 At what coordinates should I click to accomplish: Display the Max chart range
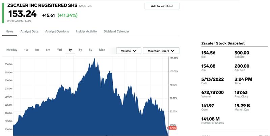pyautogui.click(x=102, y=50)
